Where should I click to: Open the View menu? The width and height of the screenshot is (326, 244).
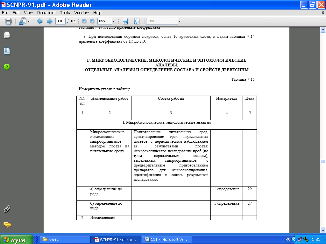[28, 13]
